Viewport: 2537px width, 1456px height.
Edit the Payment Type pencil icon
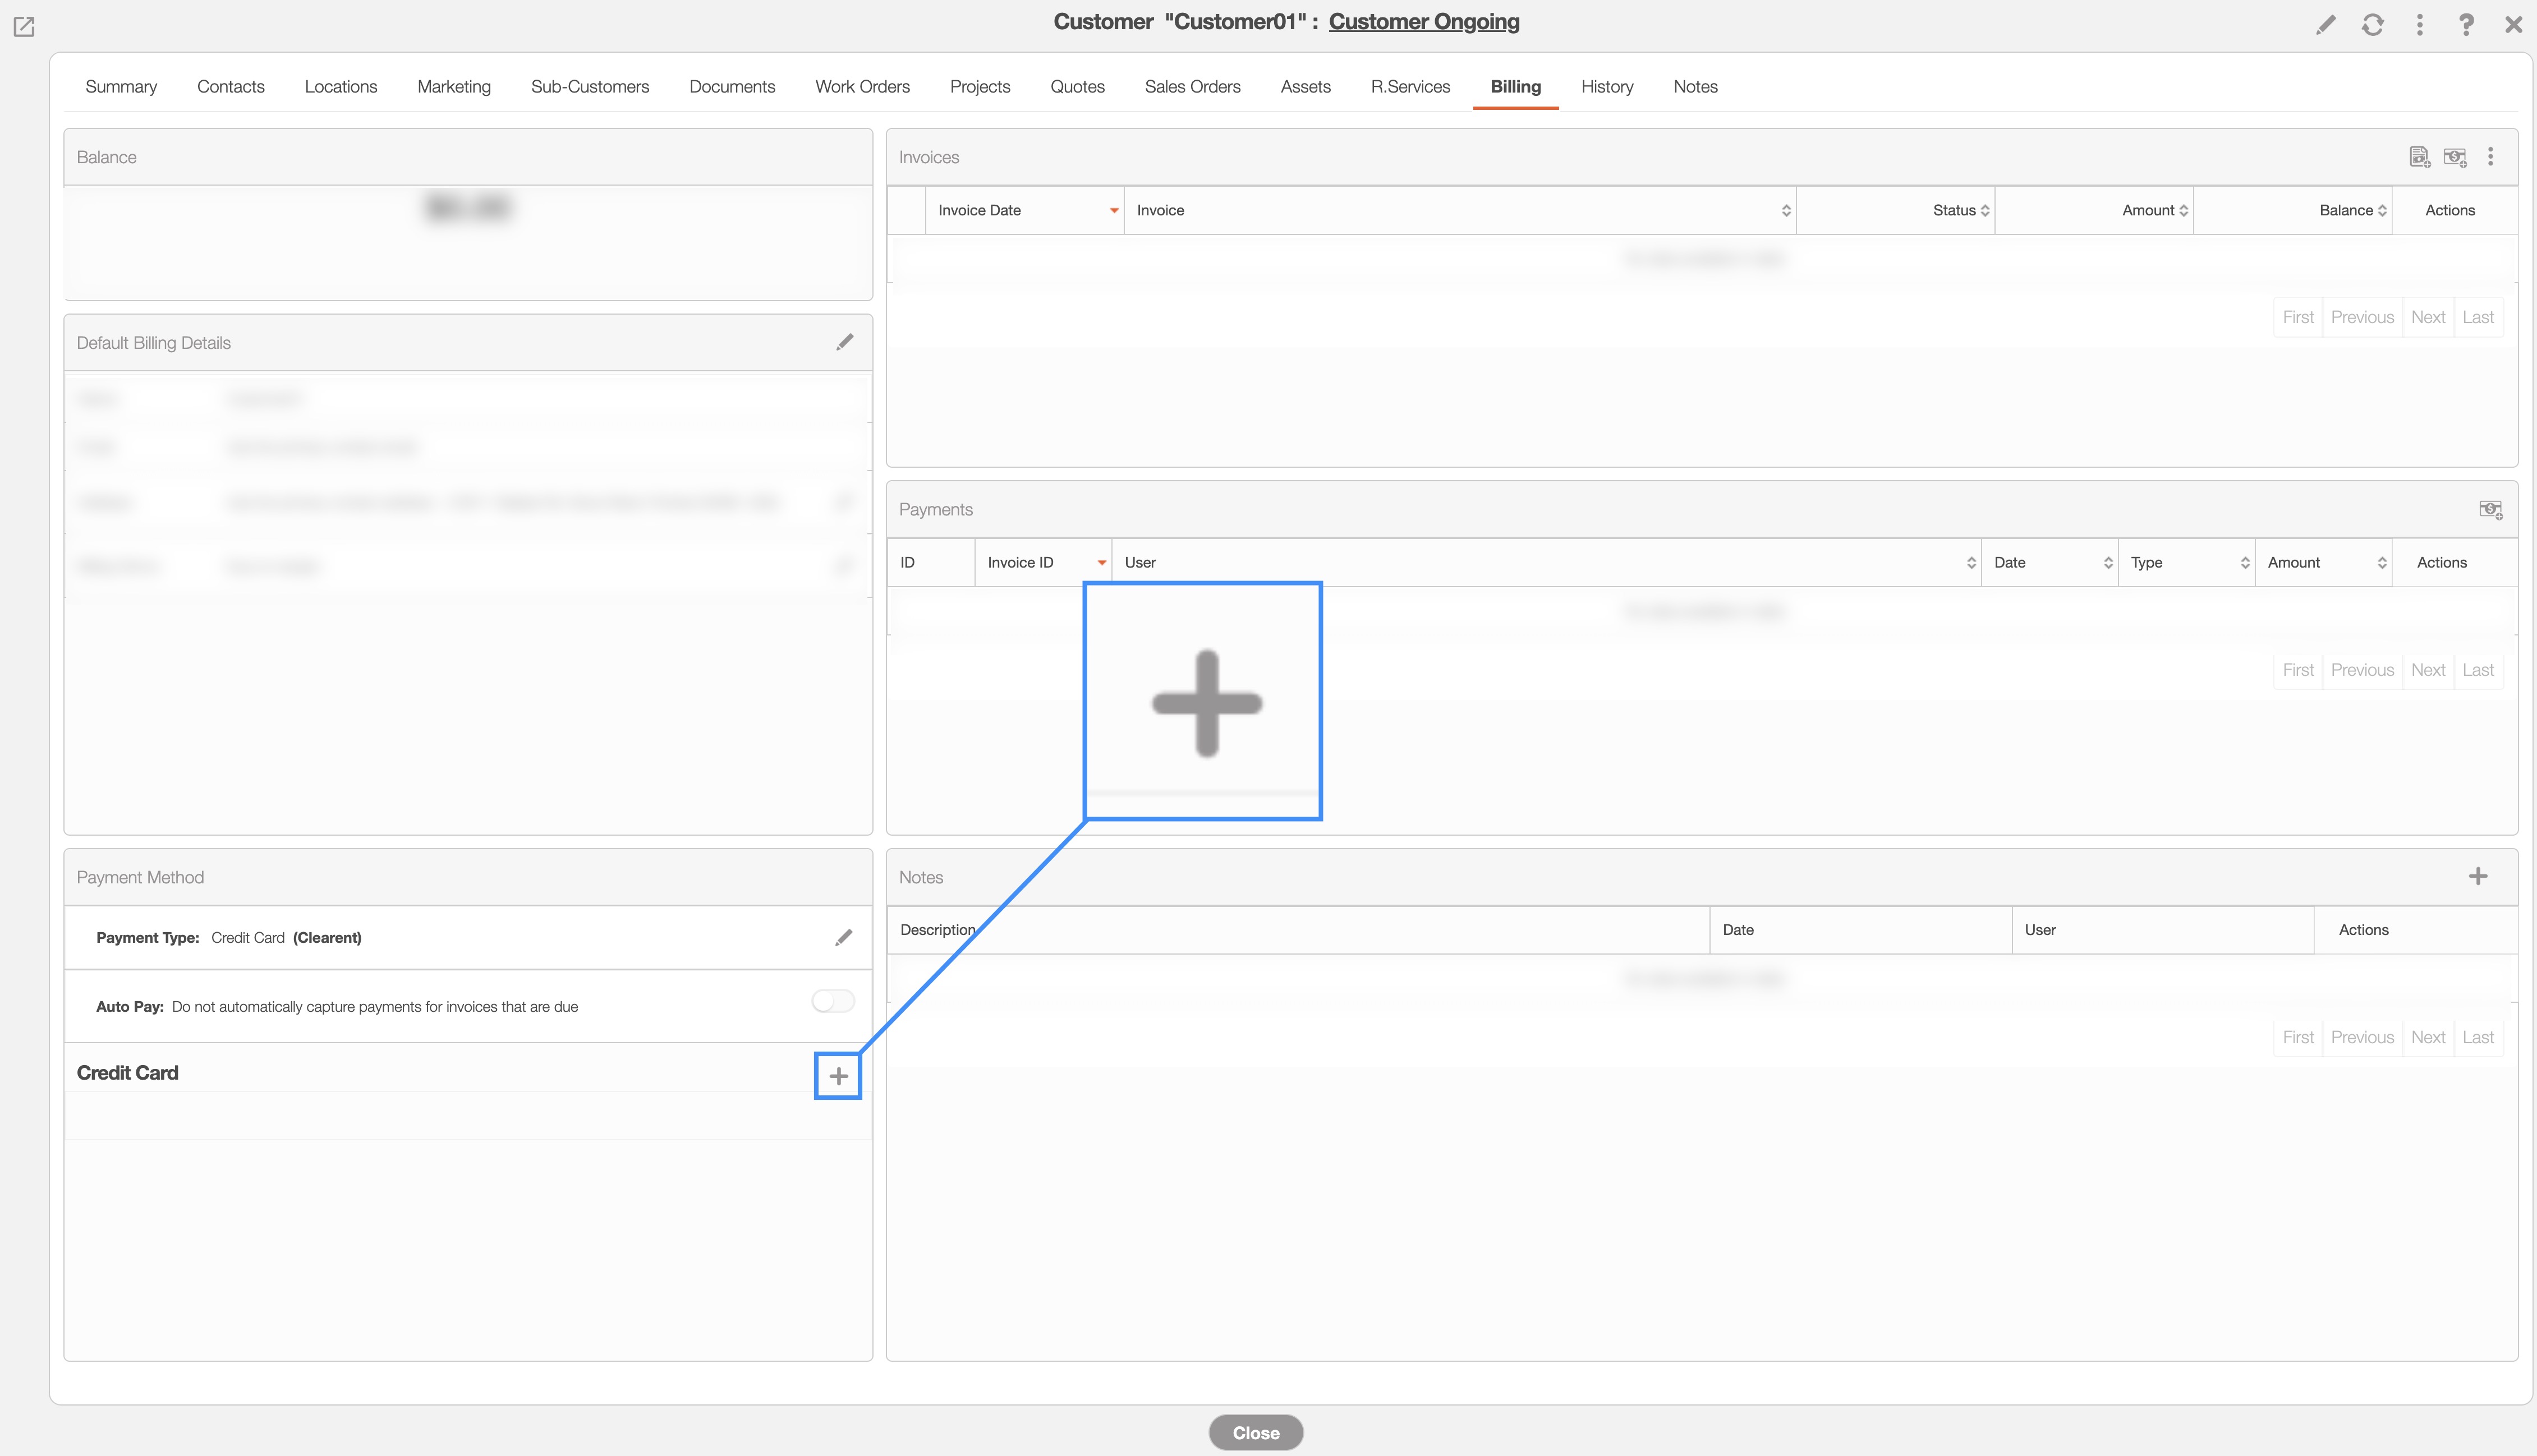click(x=844, y=937)
